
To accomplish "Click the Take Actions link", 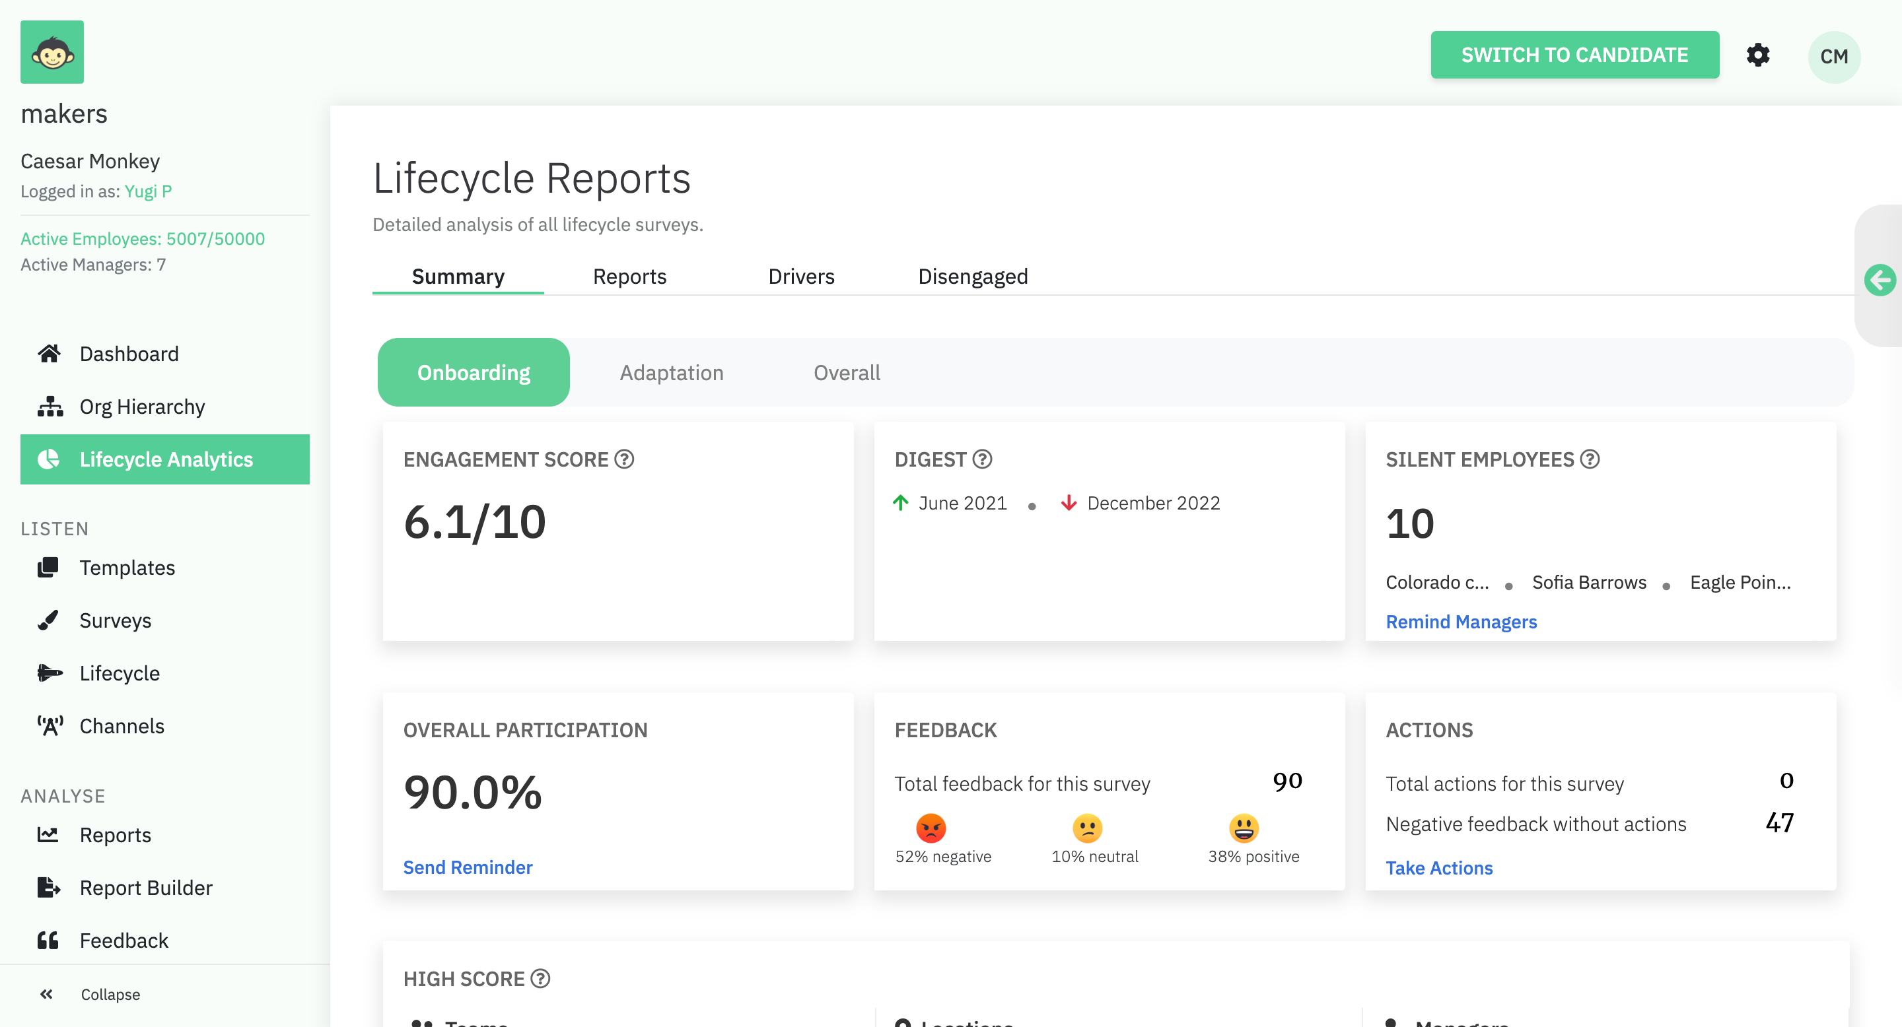I will 1438,869.
